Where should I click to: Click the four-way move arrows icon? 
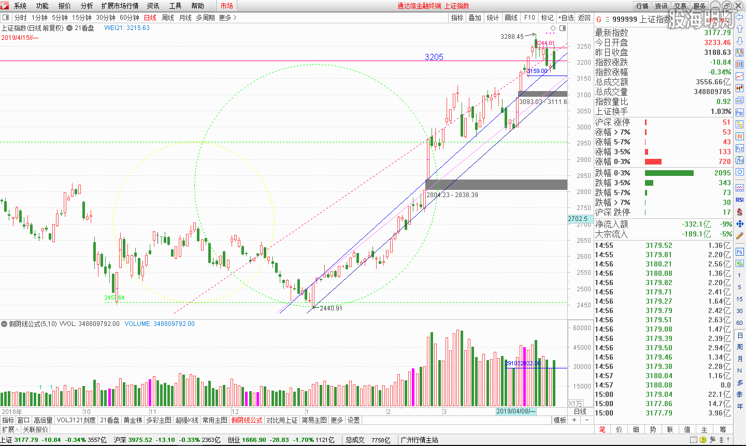740,224
